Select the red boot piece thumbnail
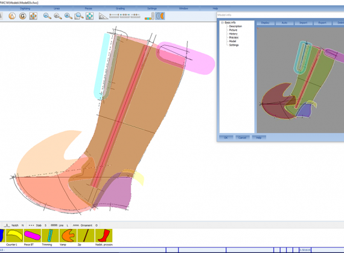 point(104,236)
